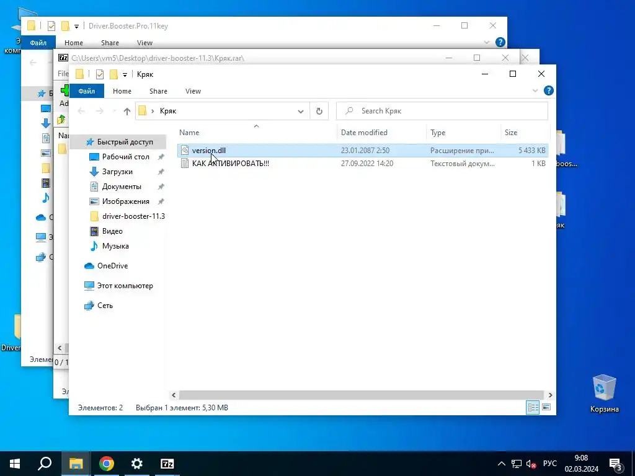Open Музыка in the navigation pane
635x476 pixels.
115,246
